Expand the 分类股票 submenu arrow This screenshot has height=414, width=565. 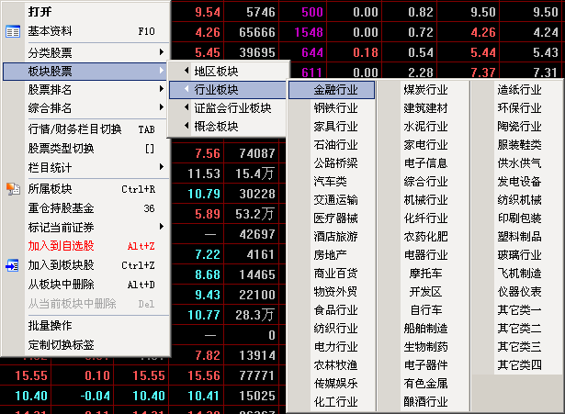coord(162,52)
